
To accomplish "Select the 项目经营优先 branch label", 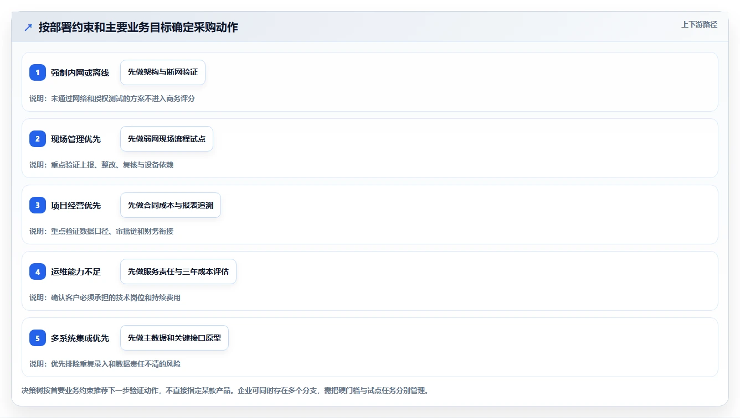I will (x=76, y=205).
